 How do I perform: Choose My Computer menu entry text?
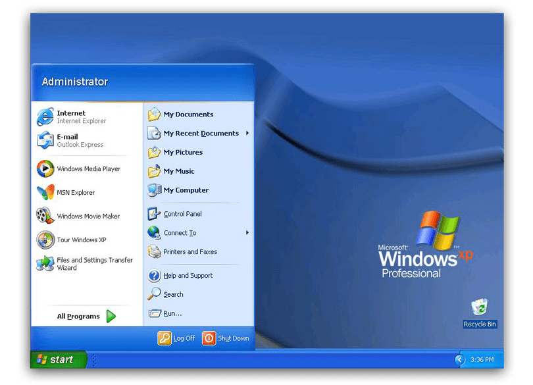[x=186, y=190]
